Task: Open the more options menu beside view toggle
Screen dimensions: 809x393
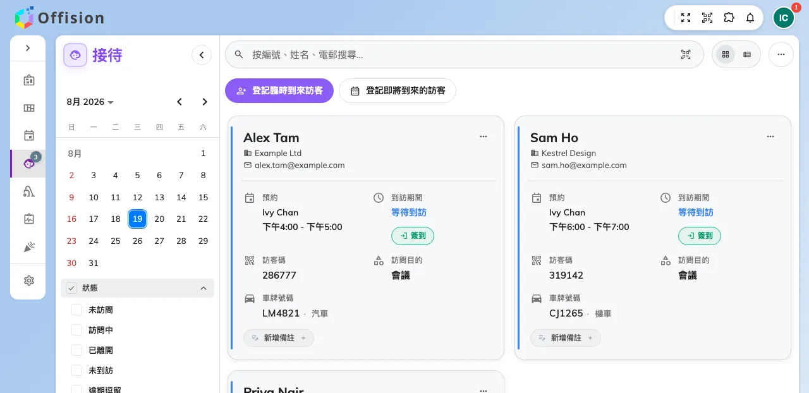Action: 781,54
